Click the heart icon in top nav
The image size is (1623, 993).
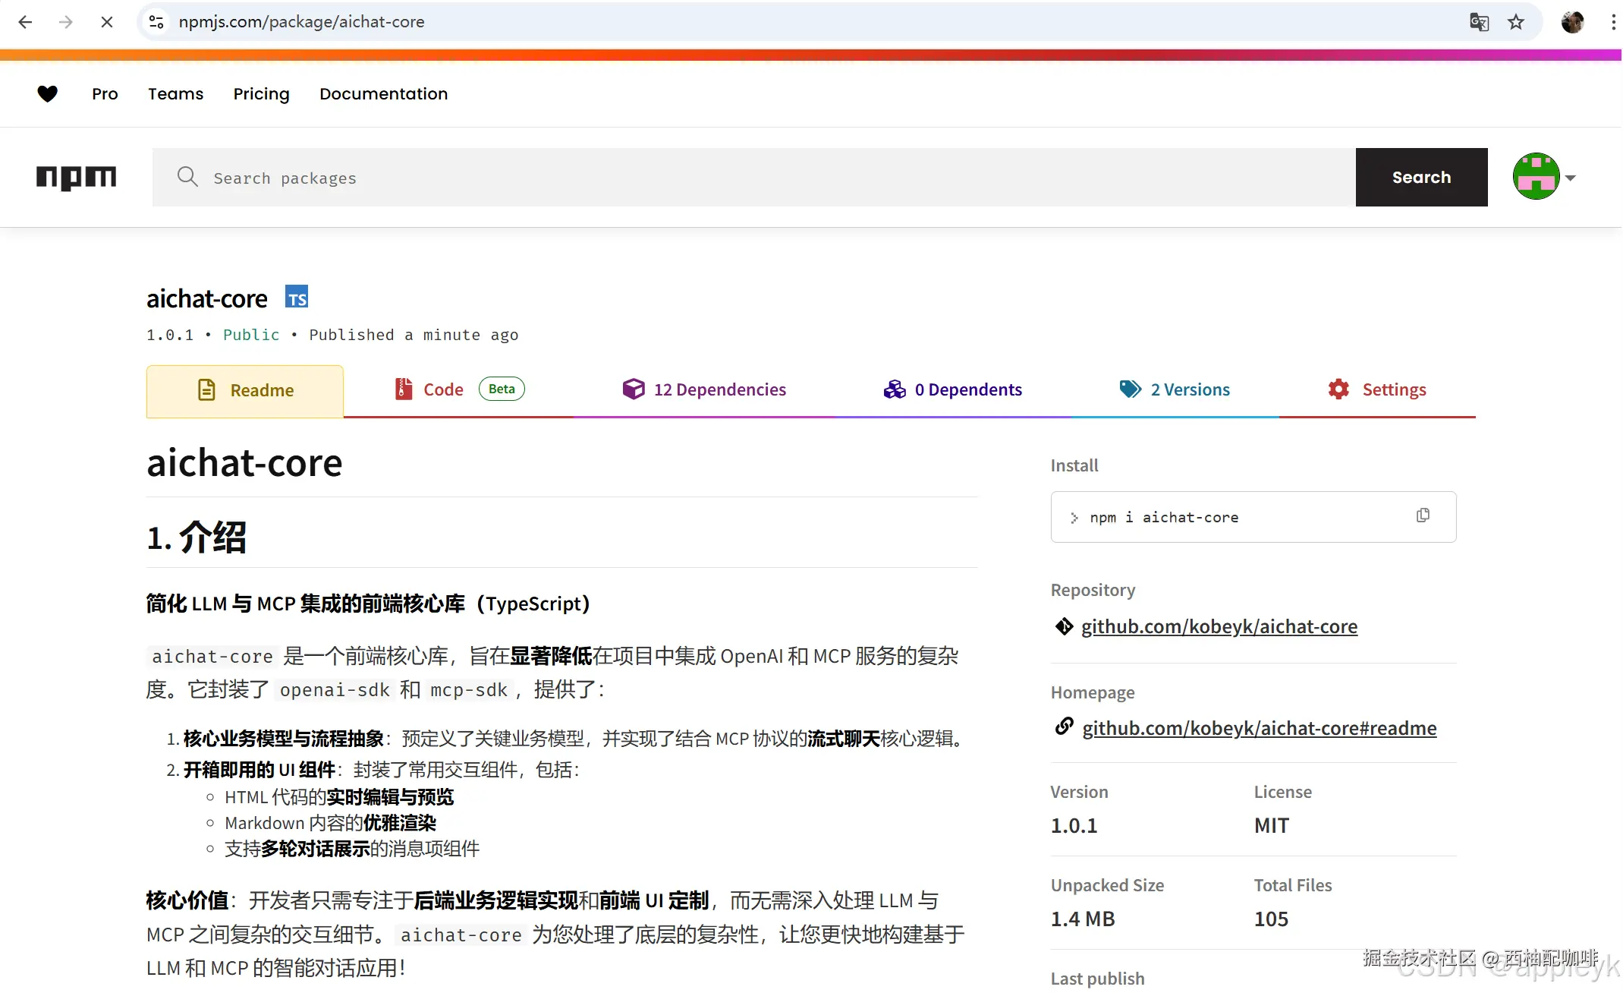point(47,93)
